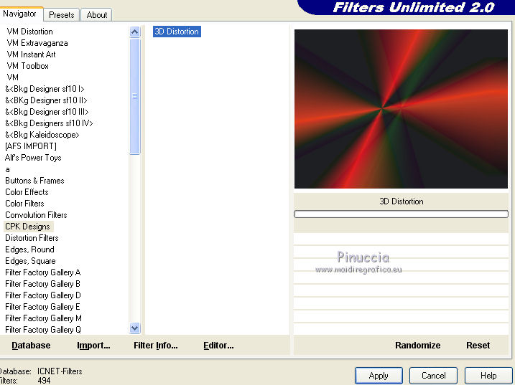
Task: Click the category list scrollbar thumb
Action: 134,96
